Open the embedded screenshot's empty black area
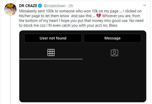 tap(83, 81)
